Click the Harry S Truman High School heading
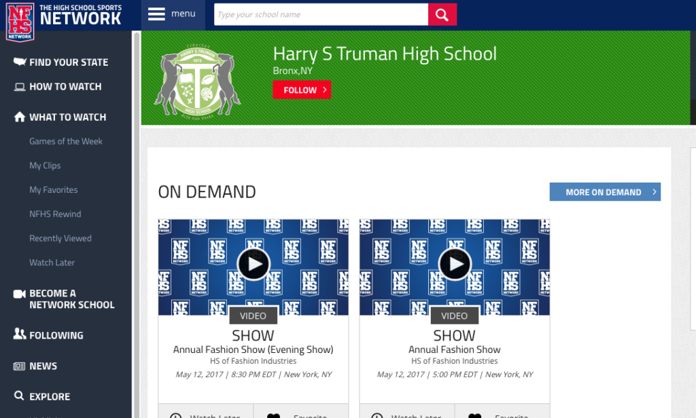This screenshot has height=418, width=696. coord(385,54)
